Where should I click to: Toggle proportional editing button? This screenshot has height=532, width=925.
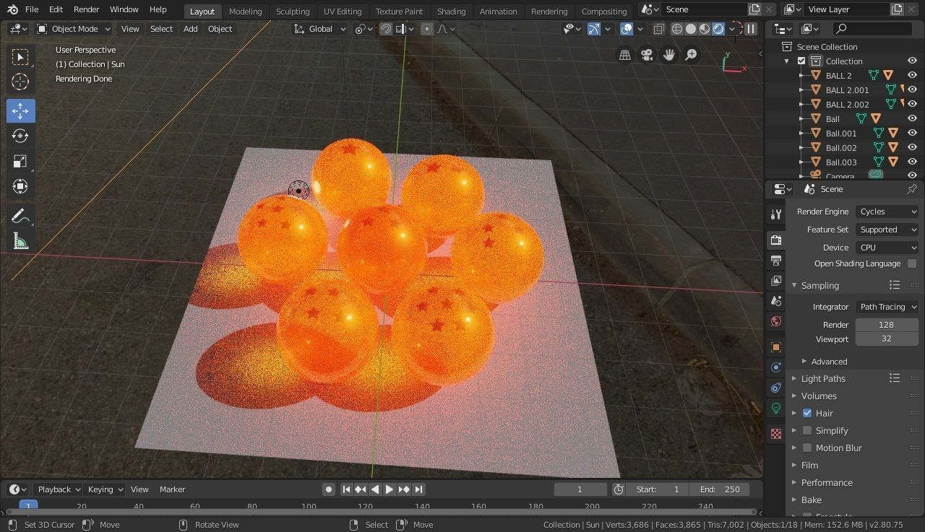(x=427, y=29)
